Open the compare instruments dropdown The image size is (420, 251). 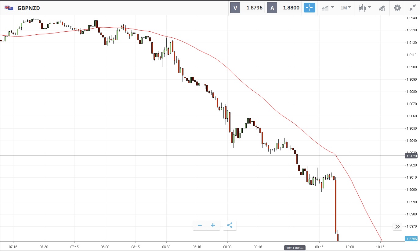coord(328,8)
